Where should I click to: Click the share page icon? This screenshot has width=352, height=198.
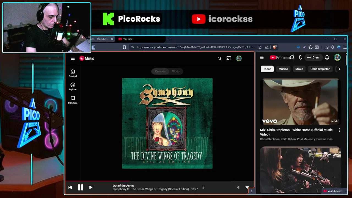click(x=267, y=47)
